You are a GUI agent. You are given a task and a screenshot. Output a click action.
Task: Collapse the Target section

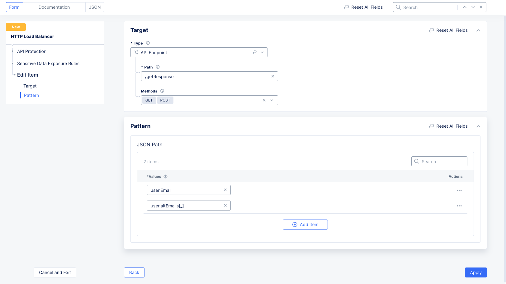point(478,30)
